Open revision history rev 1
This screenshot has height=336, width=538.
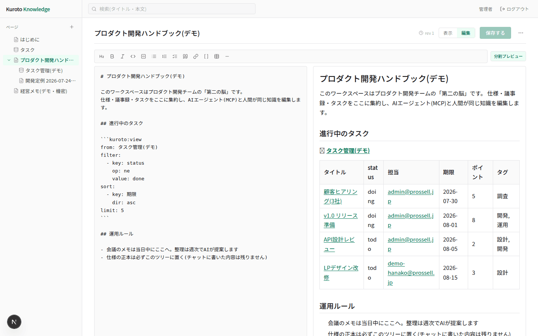pyautogui.click(x=427, y=33)
